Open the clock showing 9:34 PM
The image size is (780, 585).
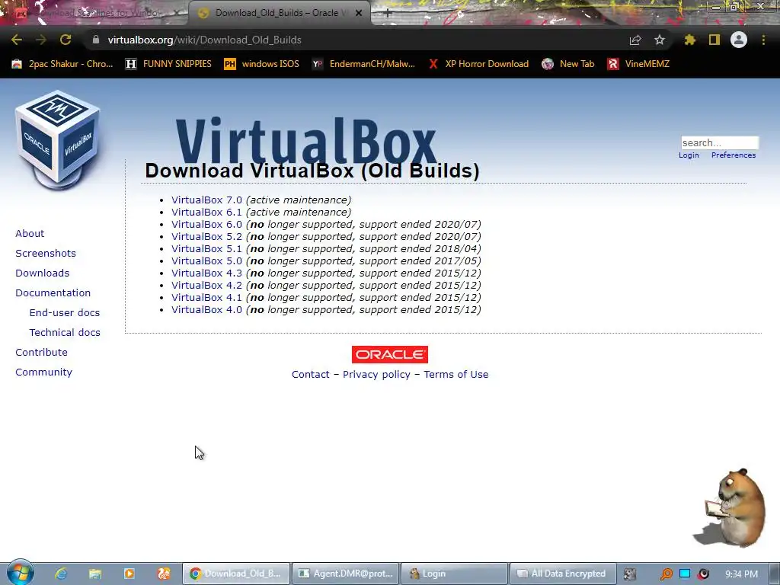[x=741, y=574]
